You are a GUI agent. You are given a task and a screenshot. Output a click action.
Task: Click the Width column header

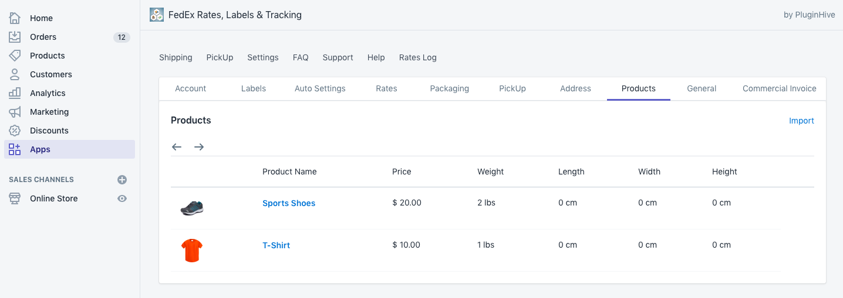point(649,172)
